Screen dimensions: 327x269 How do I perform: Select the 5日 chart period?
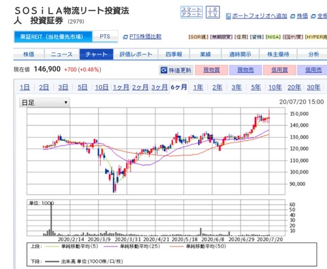(x=82, y=87)
